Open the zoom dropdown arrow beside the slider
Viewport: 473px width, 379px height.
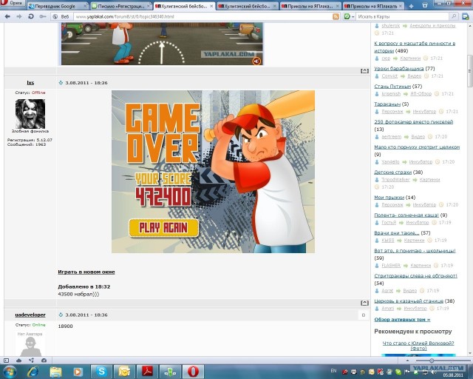tap(407, 360)
